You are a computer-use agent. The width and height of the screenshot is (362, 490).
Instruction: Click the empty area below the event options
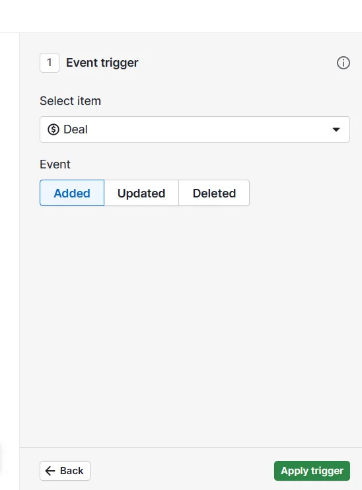coord(191,325)
